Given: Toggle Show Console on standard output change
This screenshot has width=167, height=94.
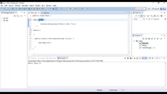Looking at the screenshot, I should [x=143, y=58].
